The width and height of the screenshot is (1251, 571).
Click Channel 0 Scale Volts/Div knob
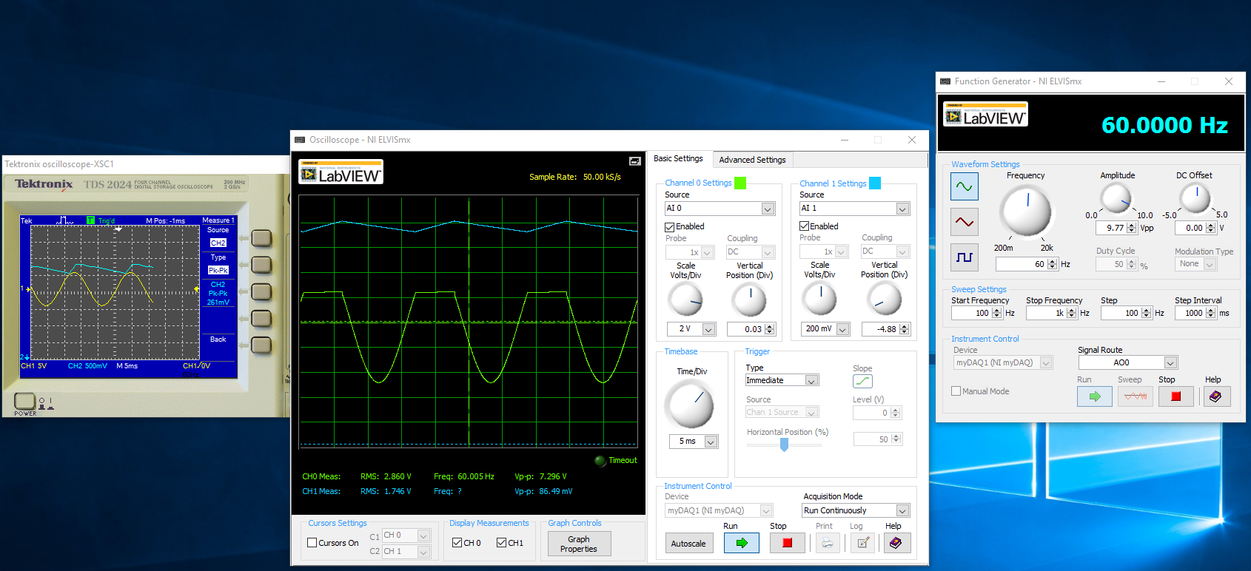point(685,300)
